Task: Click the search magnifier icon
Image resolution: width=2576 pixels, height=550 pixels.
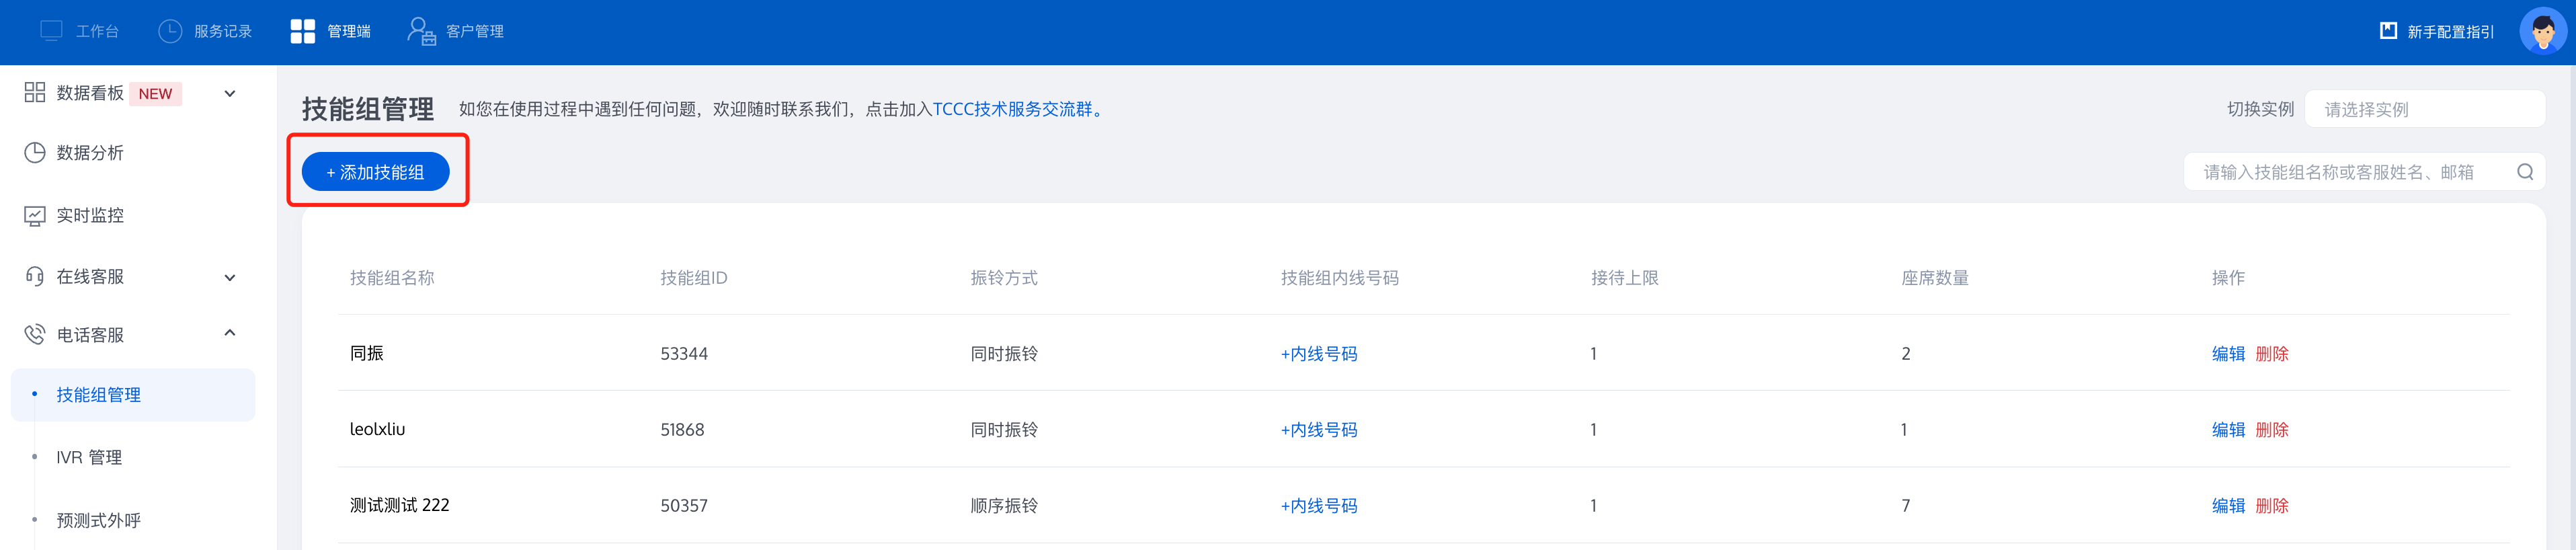Action: click(x=2524, y=172)
